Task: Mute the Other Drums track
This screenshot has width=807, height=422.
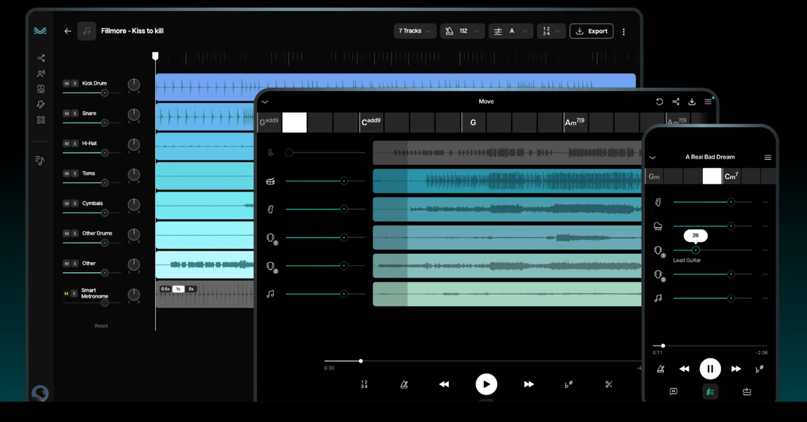Action: [x=67, y=233]
